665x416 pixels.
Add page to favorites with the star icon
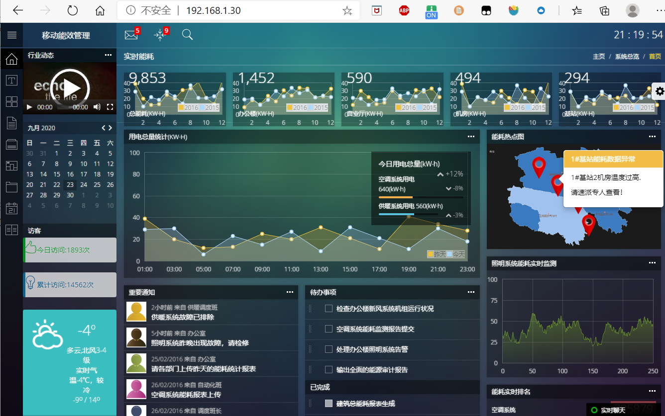click(347, 10)
